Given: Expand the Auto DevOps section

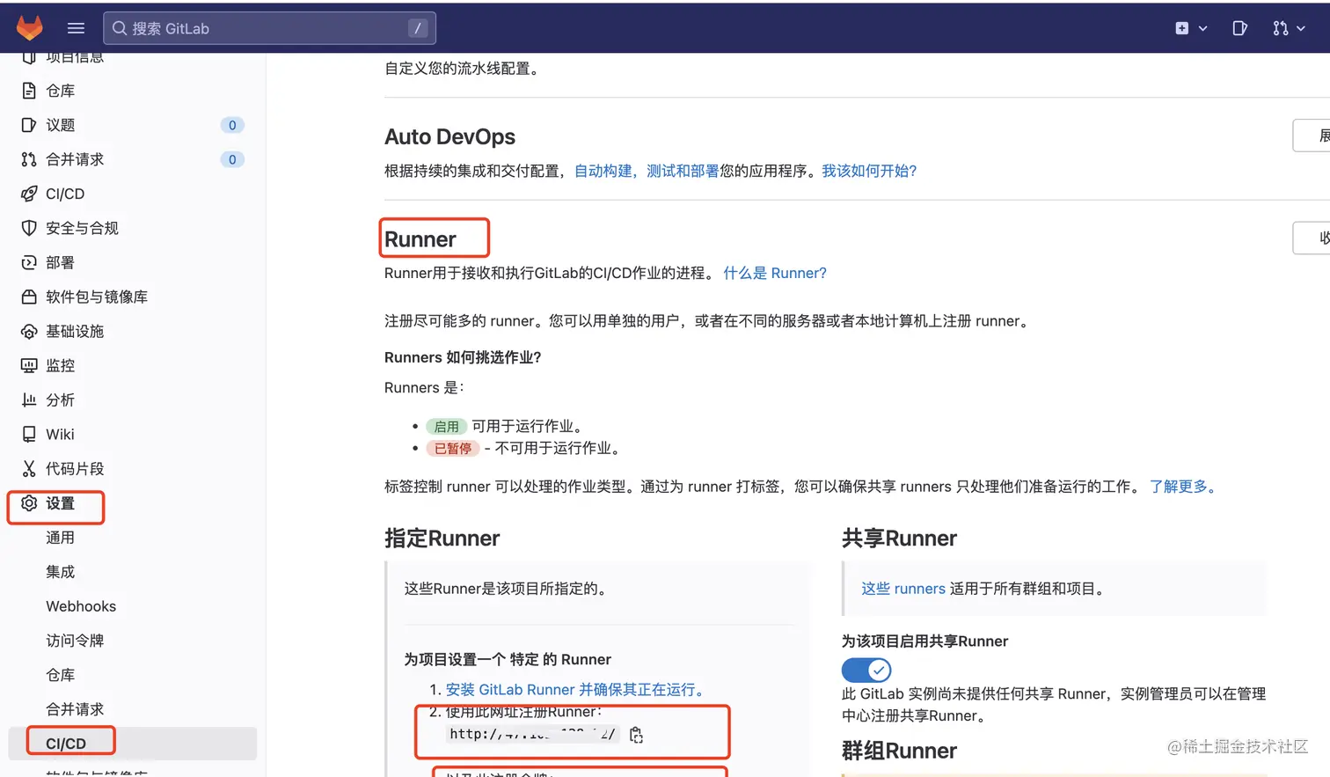Looking at the screenshot, I should point(1312,136).
